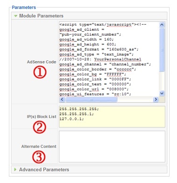Click the red circled number 1 marker
The width and height of the screenshot is (177, 183).
point(40,72)
